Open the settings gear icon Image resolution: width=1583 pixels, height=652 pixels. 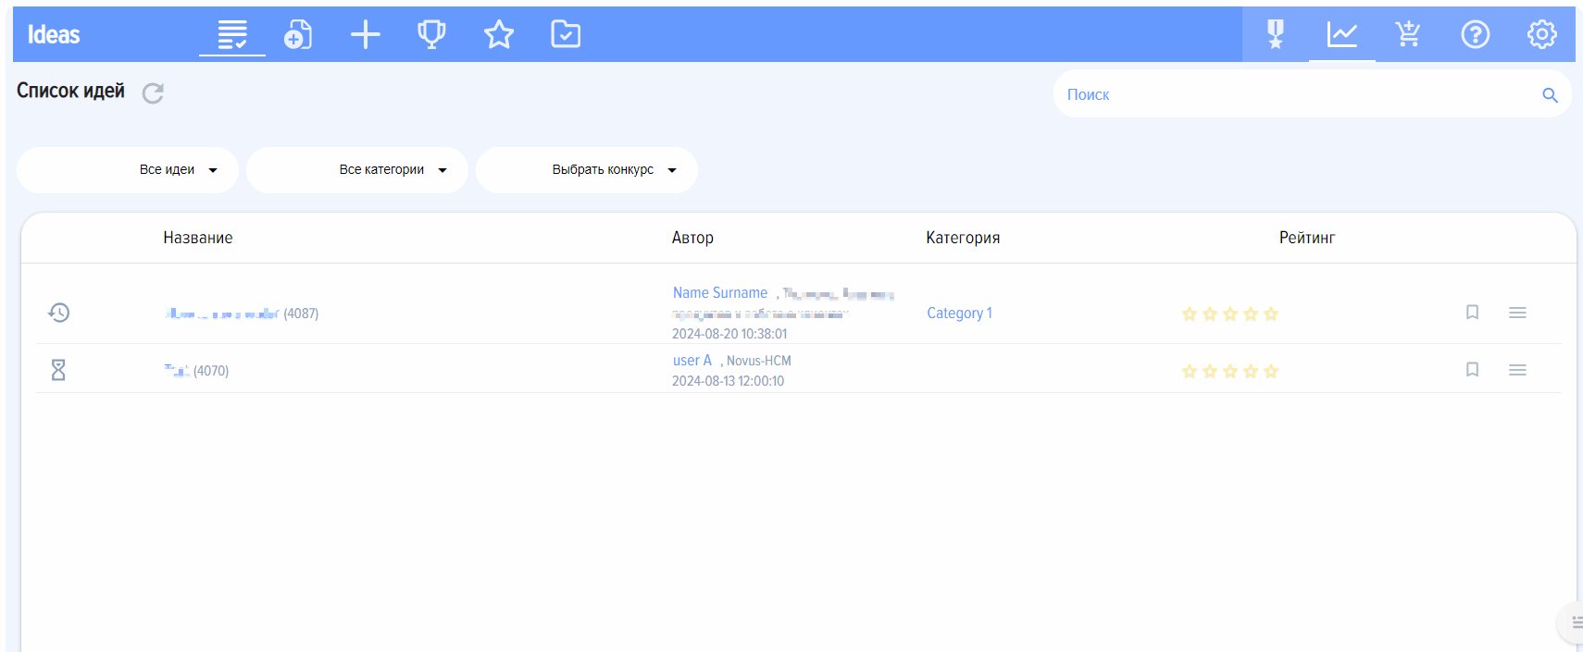(1541, 35)
